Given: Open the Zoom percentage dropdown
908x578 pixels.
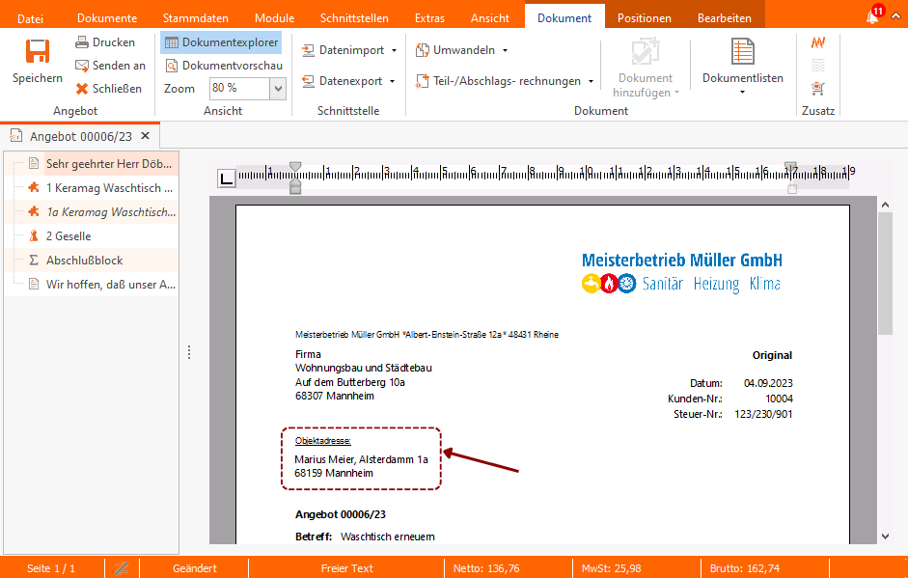Looking at the screenshot, I should point(278,89).
